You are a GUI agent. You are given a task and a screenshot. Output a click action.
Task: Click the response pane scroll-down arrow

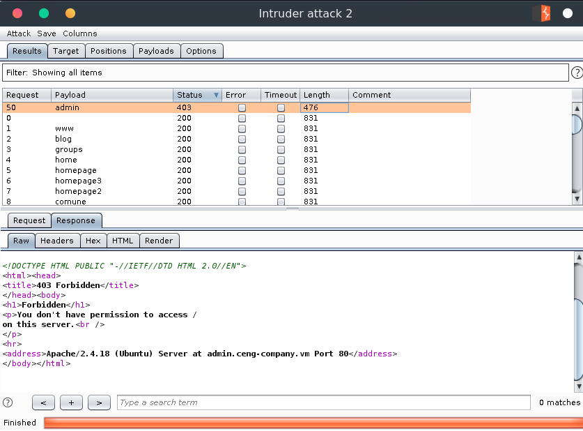(577, 386)
